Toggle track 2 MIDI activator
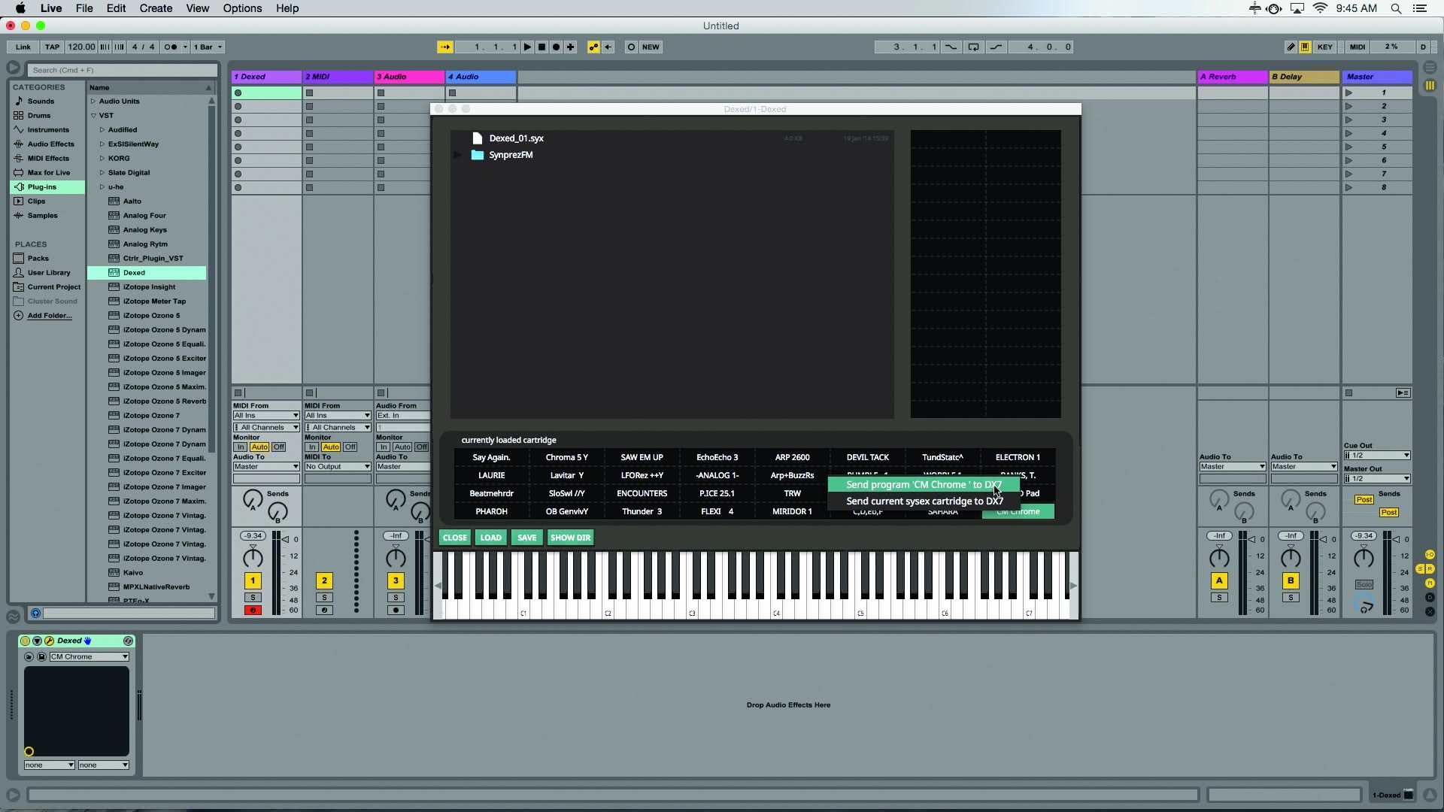Screen dimensions: 1444x812 pos(324,580)
